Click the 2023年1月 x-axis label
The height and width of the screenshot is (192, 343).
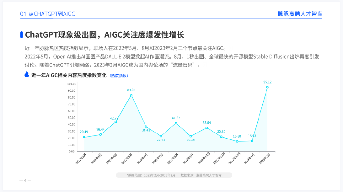(x=249, y=159)
